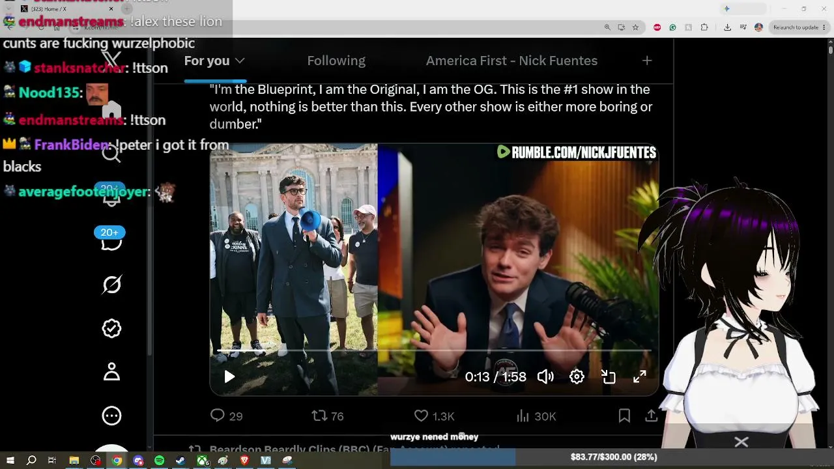This screenshot has width=834, height=469.
Task: Open the Xbox app on the taskbar
Action: click(x=203, y=461)
